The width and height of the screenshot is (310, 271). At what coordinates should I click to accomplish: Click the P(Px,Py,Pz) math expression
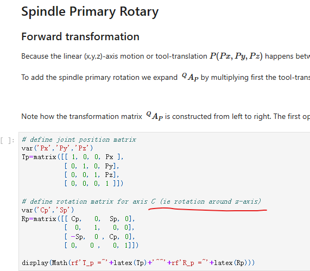[236, 56]
